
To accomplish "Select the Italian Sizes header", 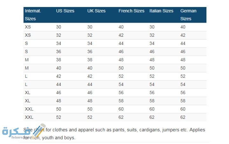I will [x=161, y=11].
